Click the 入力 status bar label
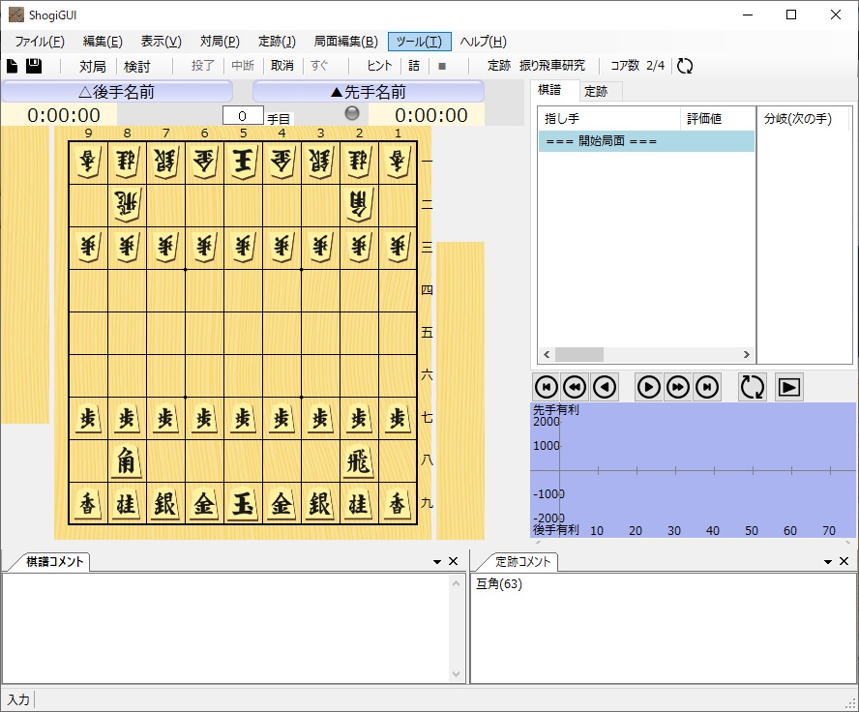Image resolution: width=859 pixels, height=712 pixels. pyautogui.click(x=18, y=700)
